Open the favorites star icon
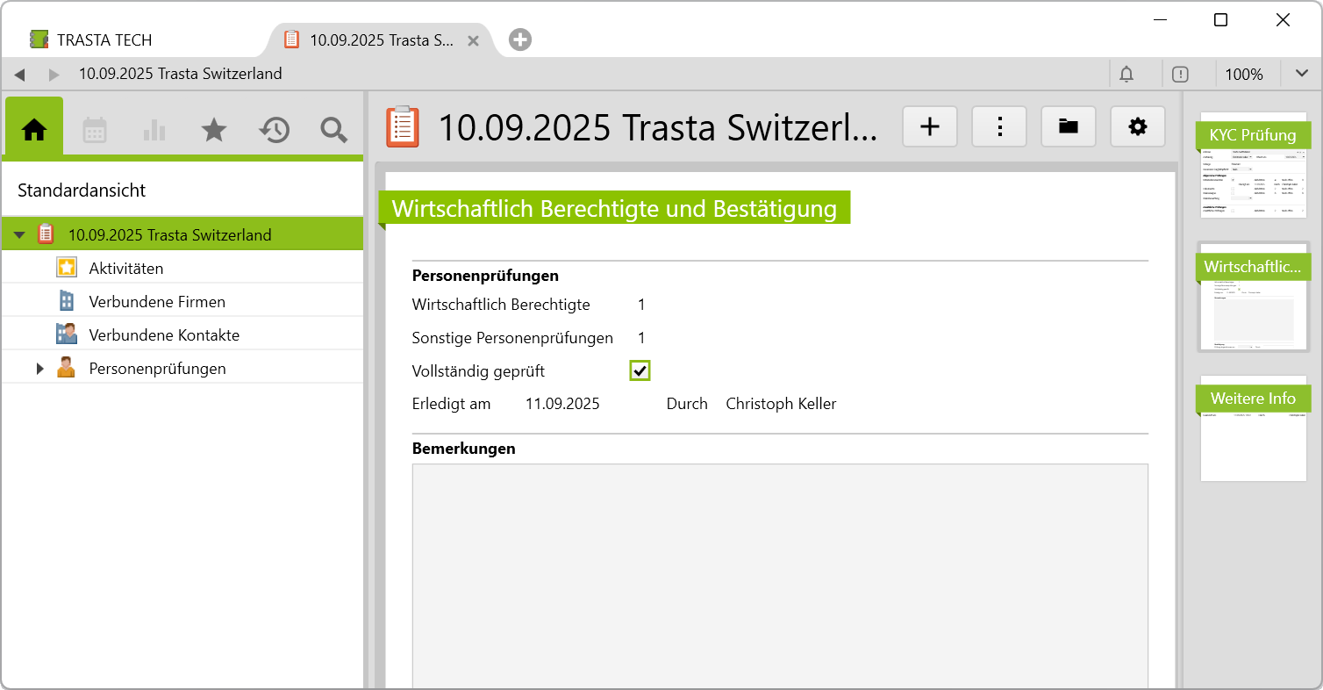This screenshot has width=1323, height=690. [x=214, y=130]
